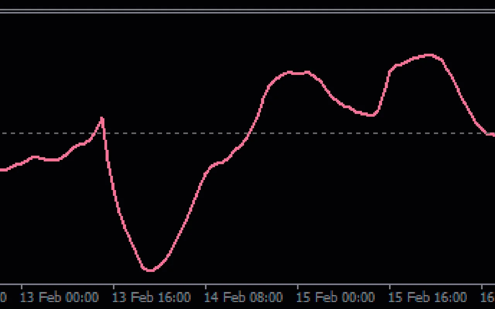Screen dimensions: 495x309
Task: Click the 15 Feb 16:00 time label
Action: tap(428, 297)
